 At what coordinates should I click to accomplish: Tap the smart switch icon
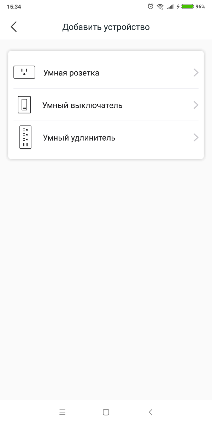pyautogui.click(x=24, y=105)
